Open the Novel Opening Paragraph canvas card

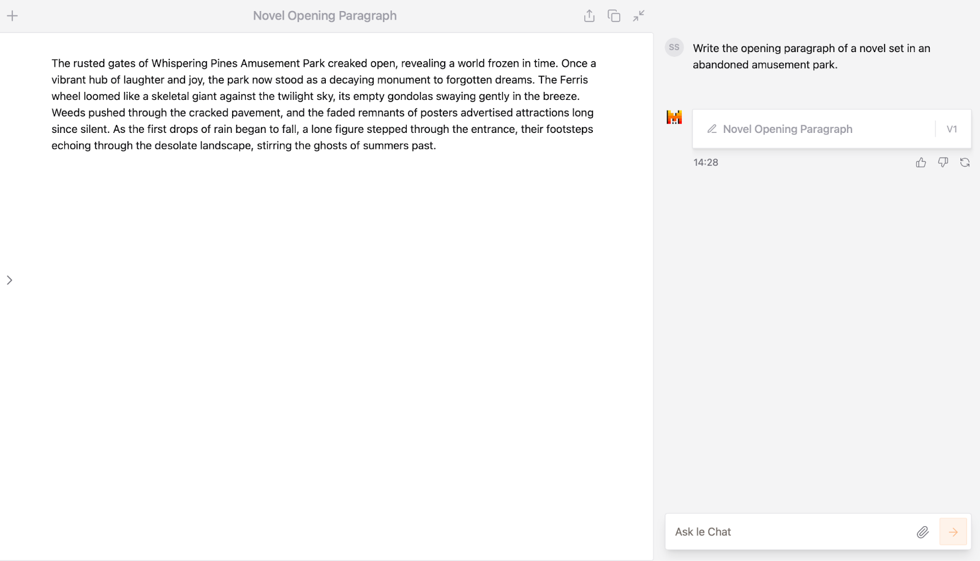click(x=832, y=129)
